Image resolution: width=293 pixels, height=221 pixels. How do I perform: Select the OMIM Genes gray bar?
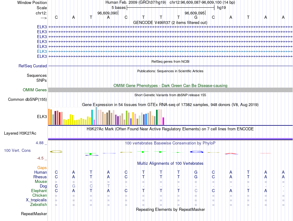(x=170, y=90)
